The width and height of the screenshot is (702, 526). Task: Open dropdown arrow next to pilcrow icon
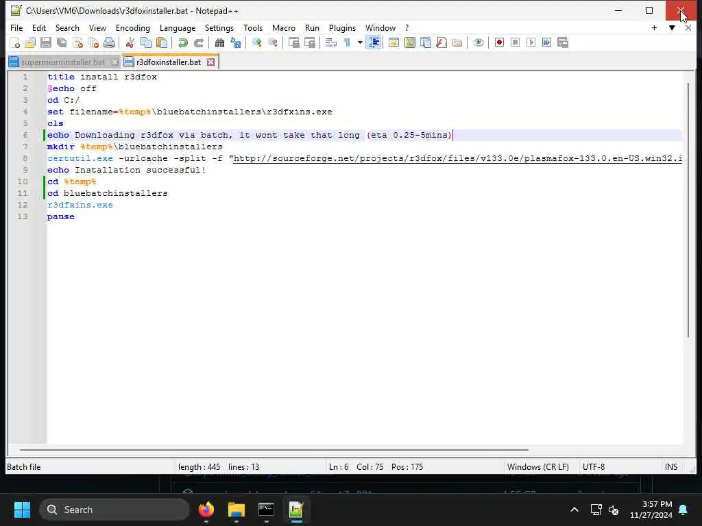tap(359, 42)
